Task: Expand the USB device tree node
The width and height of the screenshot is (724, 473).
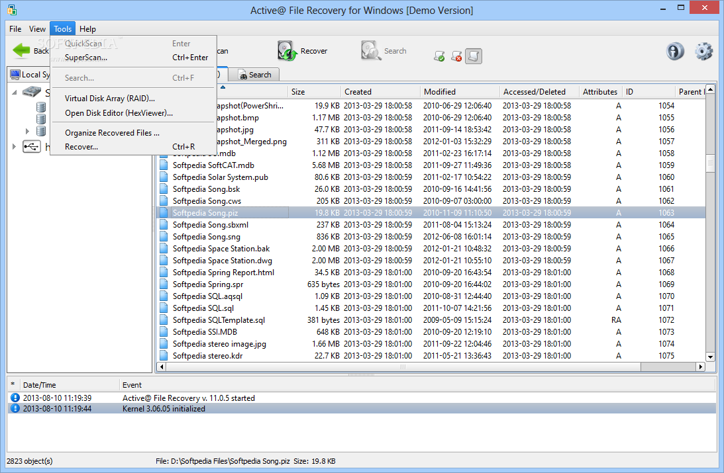Action: [x=14, y=147]
